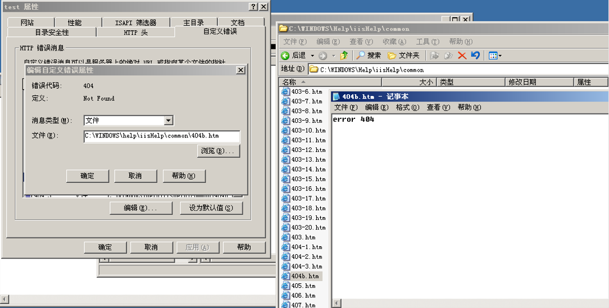Select file 403-20.htm
The height and width of the screenshot is (308, 609).
click(304, 227)
